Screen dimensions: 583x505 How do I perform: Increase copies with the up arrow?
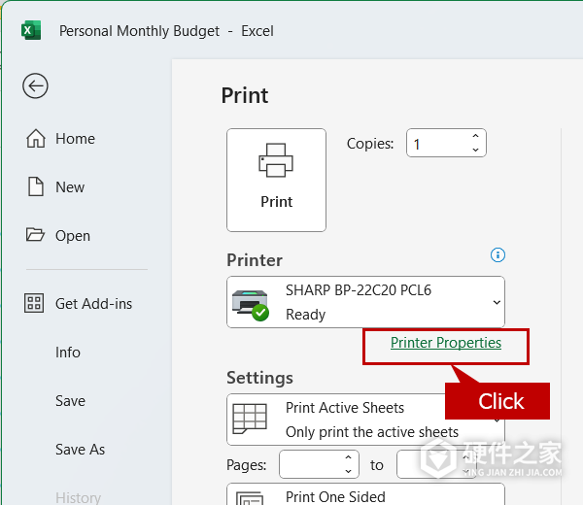pyautogui.click(x=475, y=136)
